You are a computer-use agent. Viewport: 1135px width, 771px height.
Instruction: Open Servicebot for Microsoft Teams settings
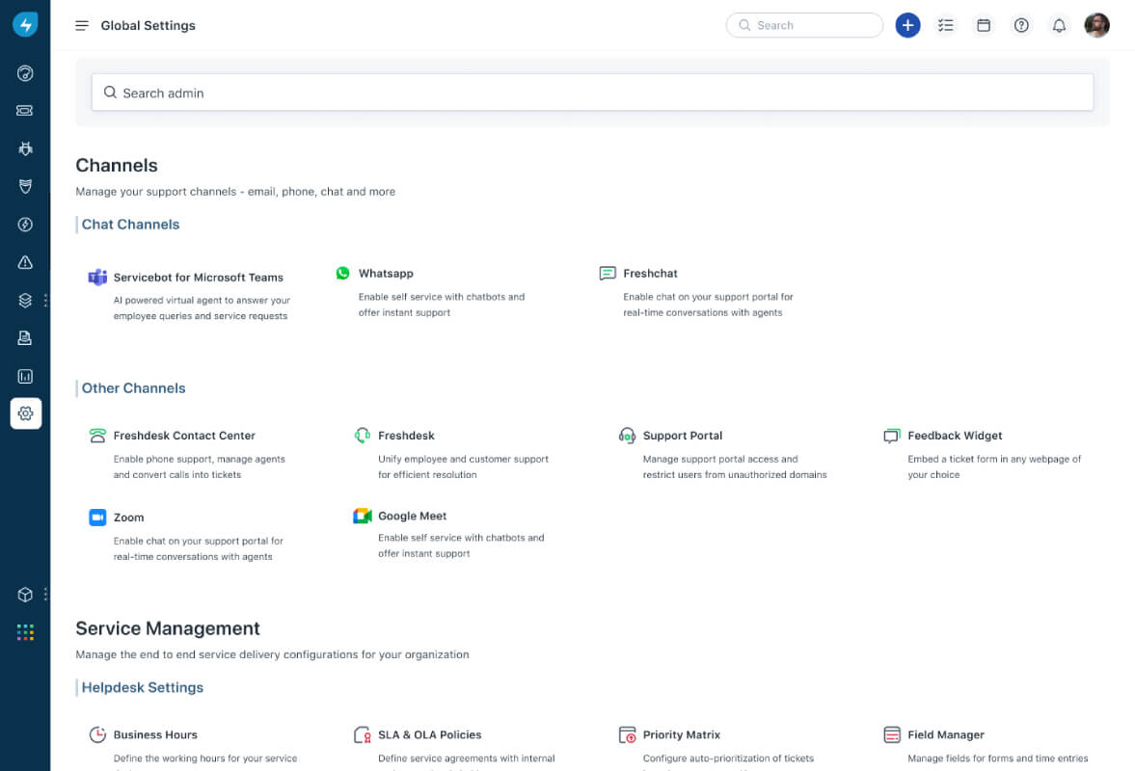click(199, 278)
